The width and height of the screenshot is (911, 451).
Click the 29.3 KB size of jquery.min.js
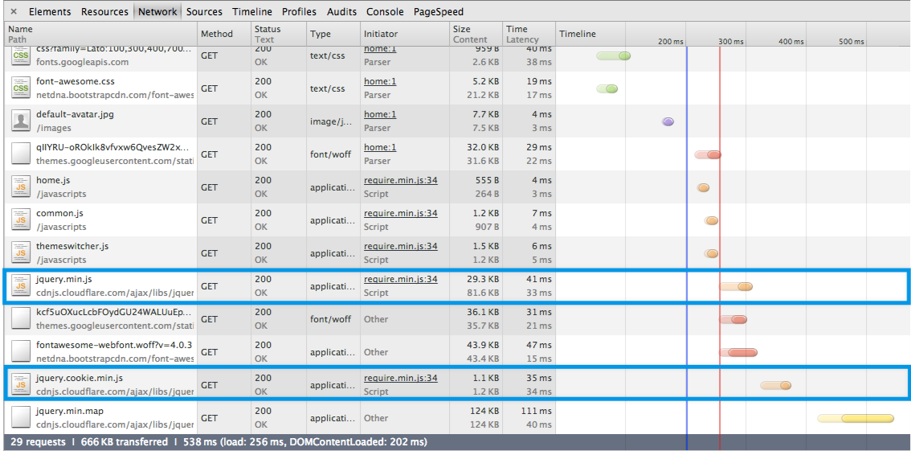(x=483, y=279)
